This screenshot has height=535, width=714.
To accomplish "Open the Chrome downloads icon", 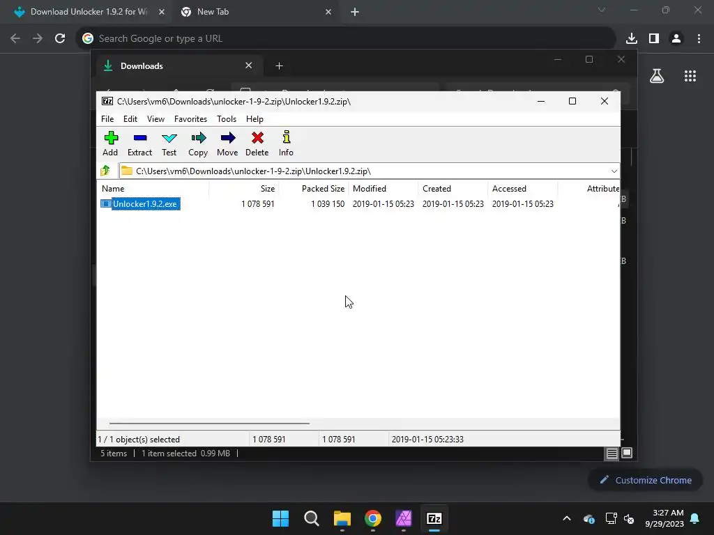I will [632, 38].
